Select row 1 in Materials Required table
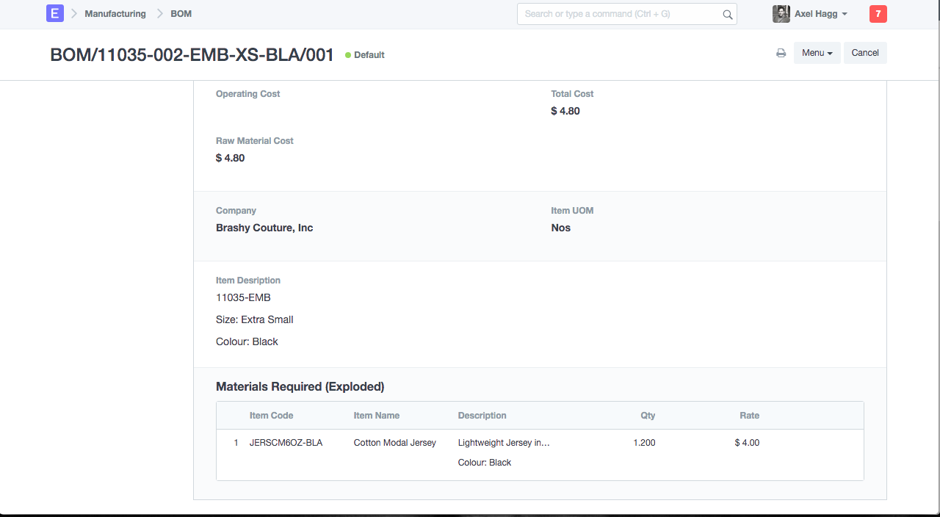Image resolution: width=940 pixels, height=517 pixels. click(540, 452)
